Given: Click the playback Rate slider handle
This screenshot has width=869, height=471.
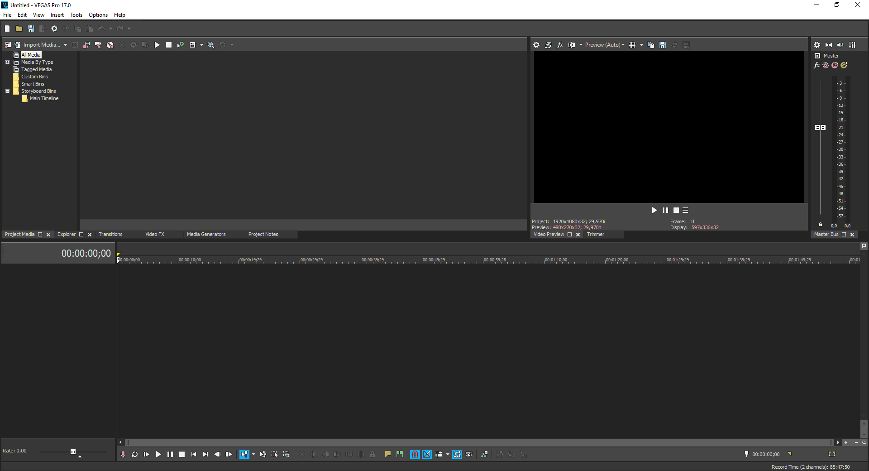Looking at the screenshot, I should point(73,452).
